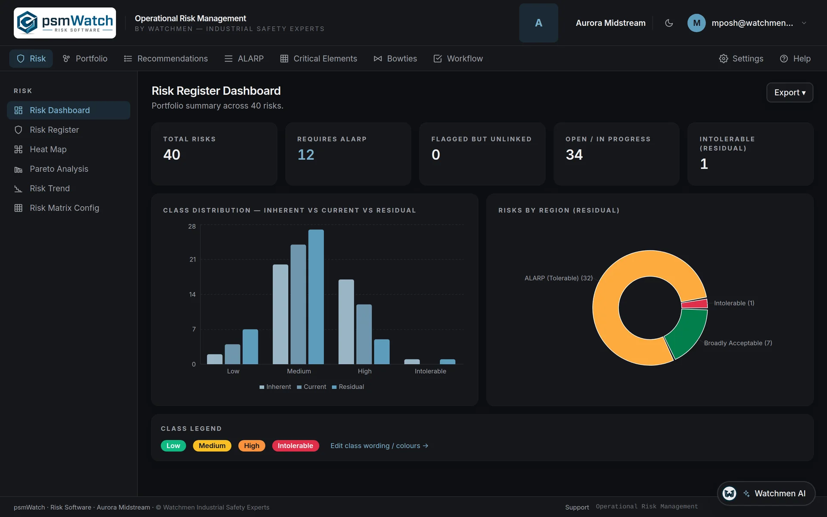Click the Portfolio nodes icon
This screenshot has width=827, height=517.
point(66,59)
